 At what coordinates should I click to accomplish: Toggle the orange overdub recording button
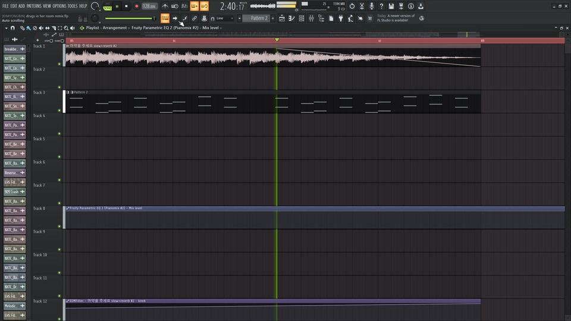[x=194, y=6]
